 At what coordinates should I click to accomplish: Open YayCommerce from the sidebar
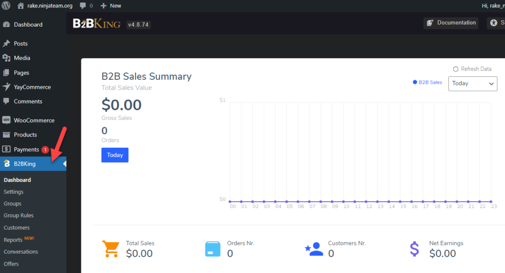[x=32, y=87]
